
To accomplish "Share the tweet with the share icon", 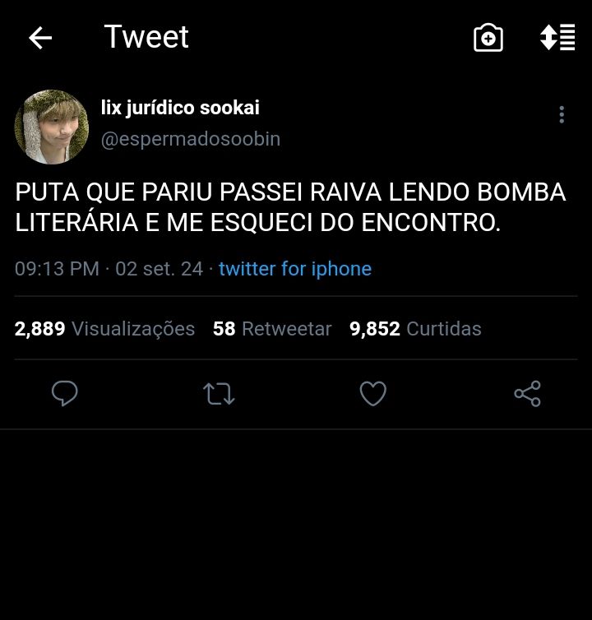I will coord(527,393).
